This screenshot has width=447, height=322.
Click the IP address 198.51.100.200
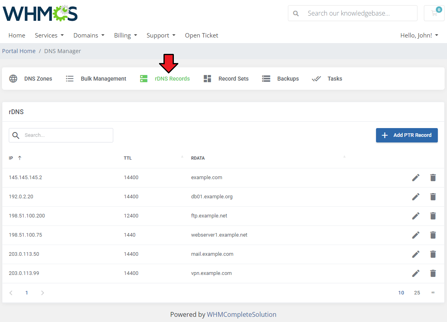click(x=27, y=215)
